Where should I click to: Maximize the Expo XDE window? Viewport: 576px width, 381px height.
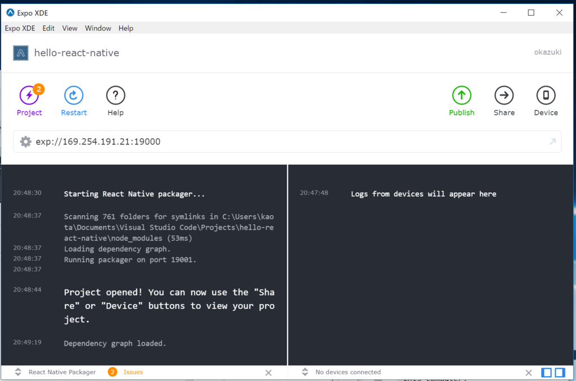tap(531, 13)
